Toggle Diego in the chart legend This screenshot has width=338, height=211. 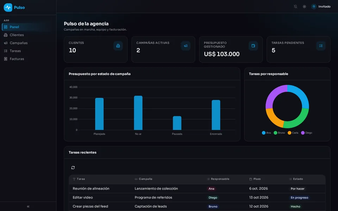307,133
